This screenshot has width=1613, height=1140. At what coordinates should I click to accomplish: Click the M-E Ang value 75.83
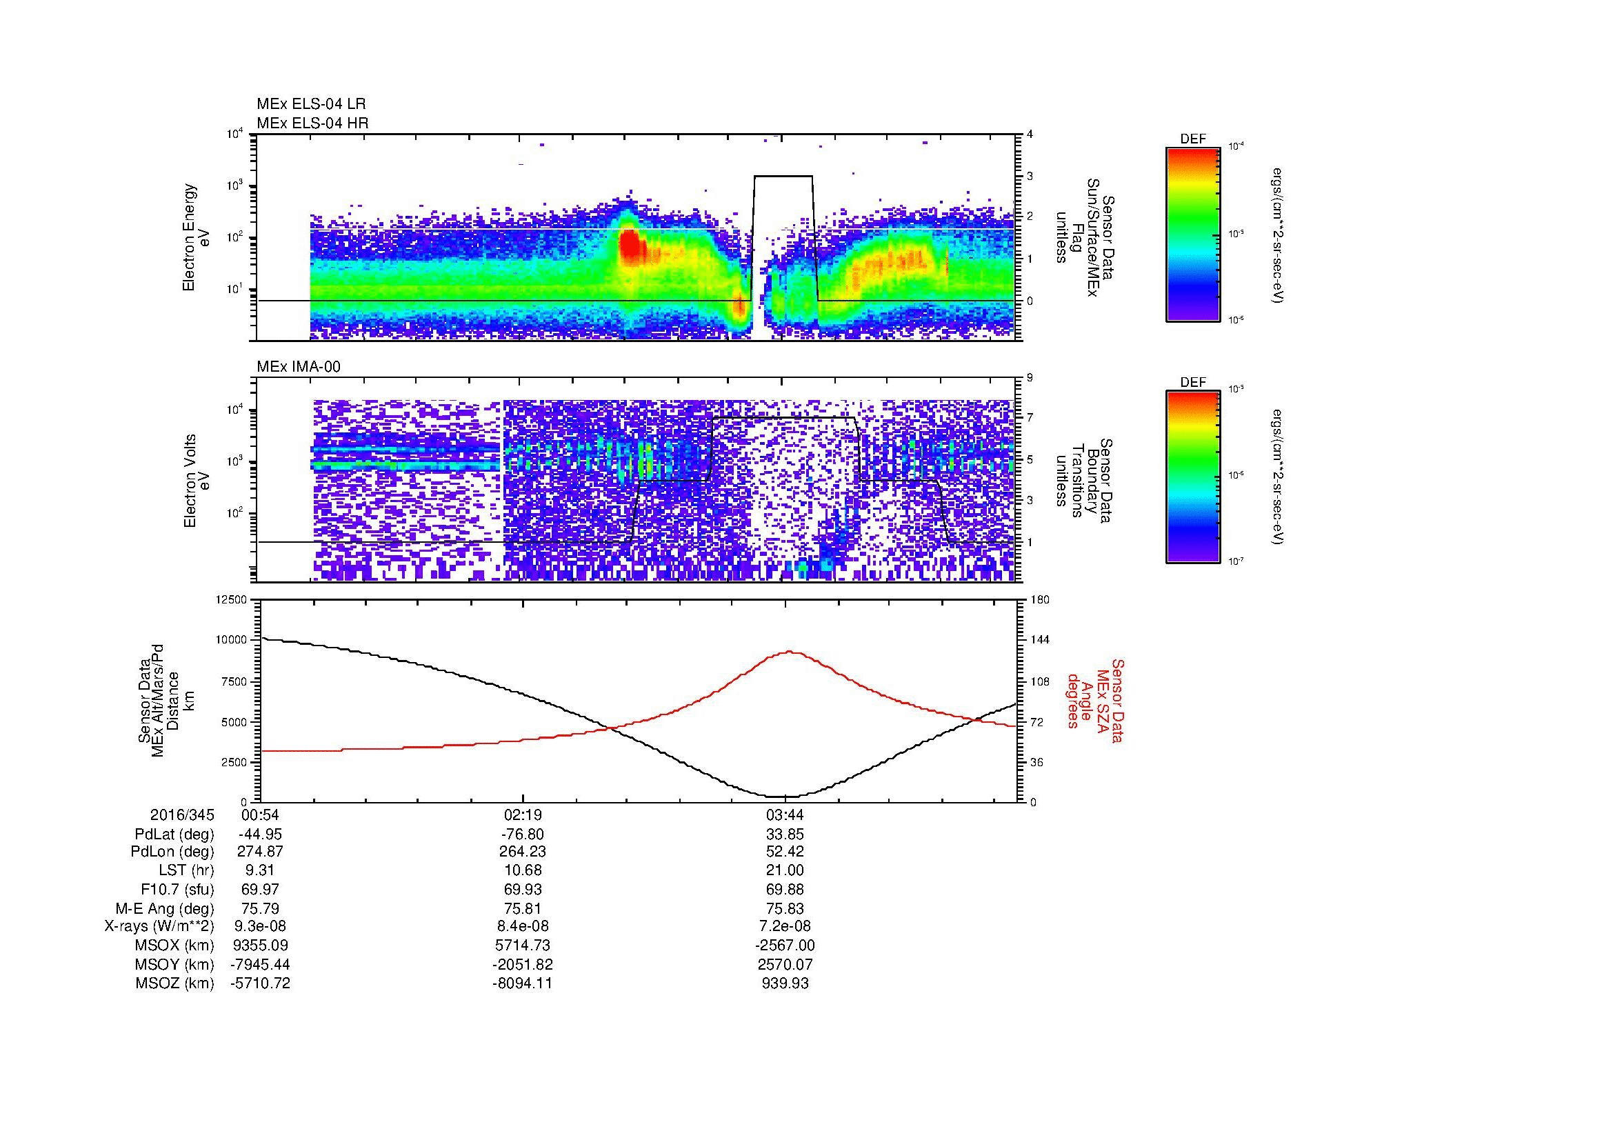pos(785,909)
